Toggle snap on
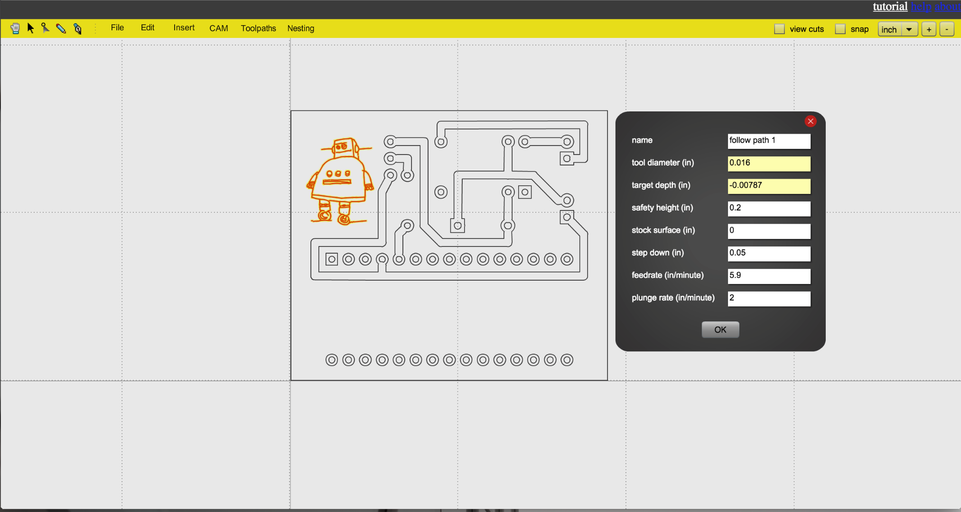961x512 pixels. pyautogui.click(x=840, y=29)
